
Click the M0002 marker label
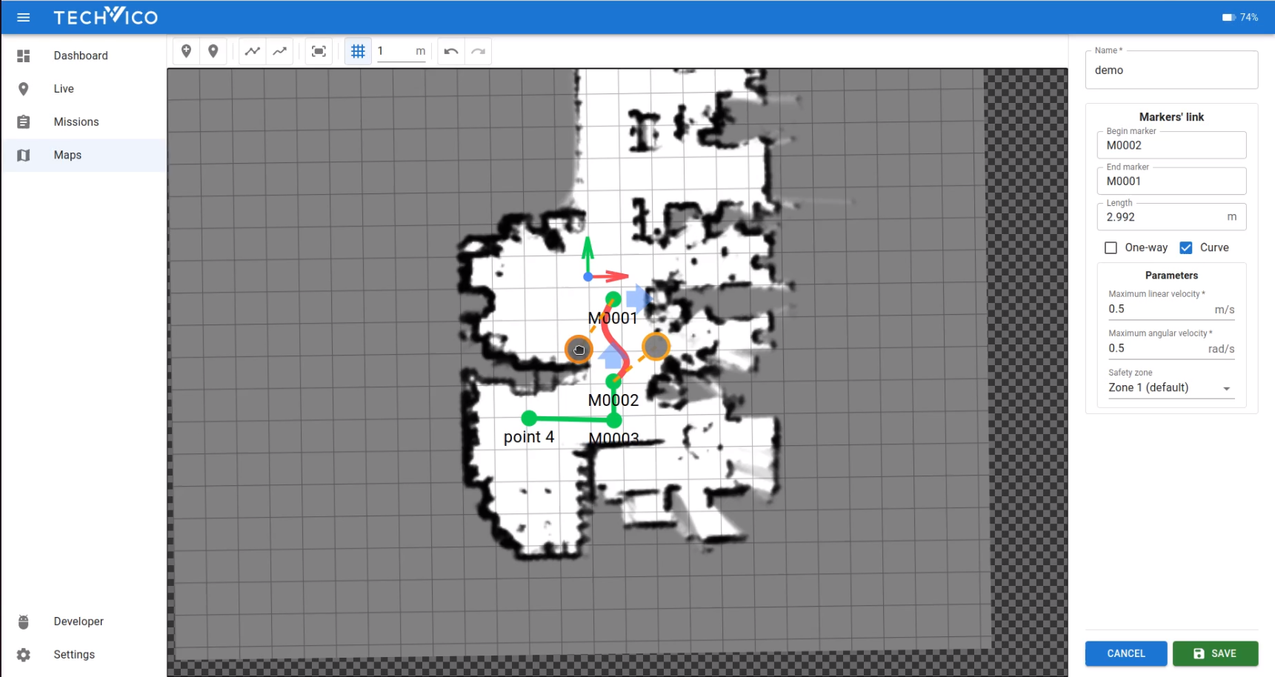click(613, 400)
